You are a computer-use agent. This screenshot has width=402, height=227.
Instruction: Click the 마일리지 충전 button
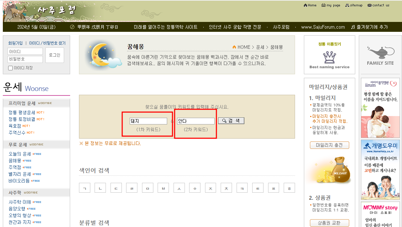point(329,145)
